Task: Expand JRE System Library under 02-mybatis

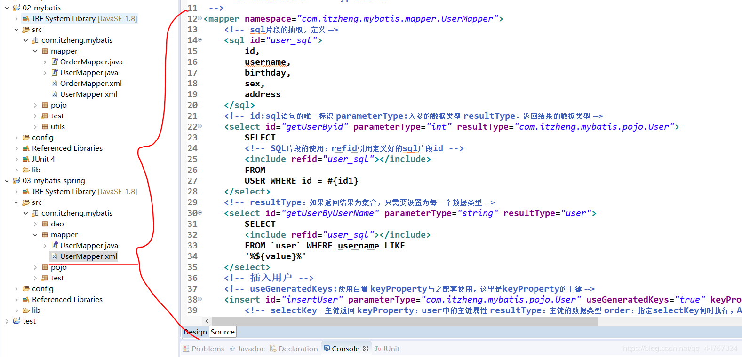Action: pyautogui.click(x=16, y=19)
